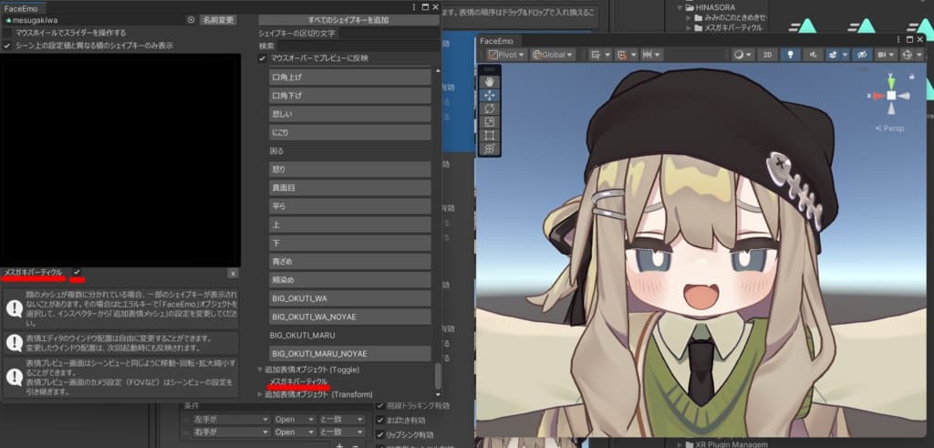Open scene view window kebab menu

point(898,39)
